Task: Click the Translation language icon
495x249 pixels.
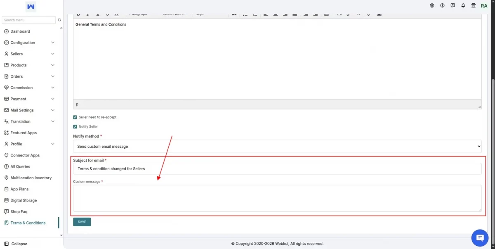Action: (x=6, y=121)
